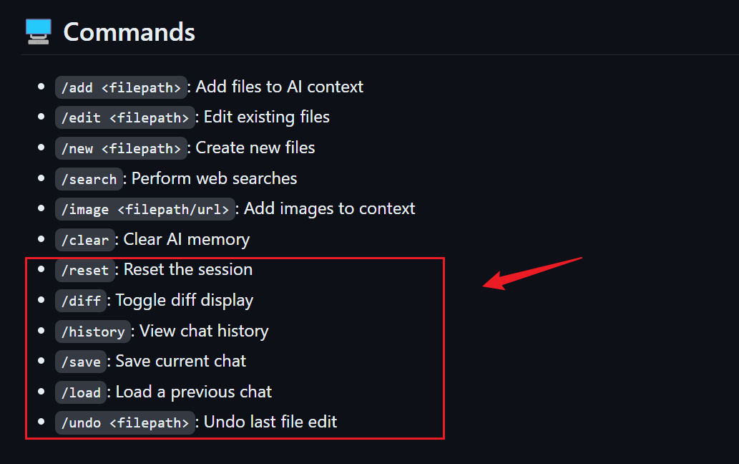Click the Commands heading text
Image resolution: width=739 pixels, height=464 pixels.
click(x=129, y=32)
